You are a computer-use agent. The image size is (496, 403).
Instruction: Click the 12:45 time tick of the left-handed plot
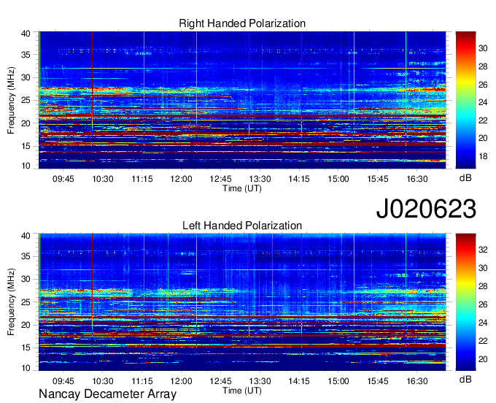coord(220,381)
